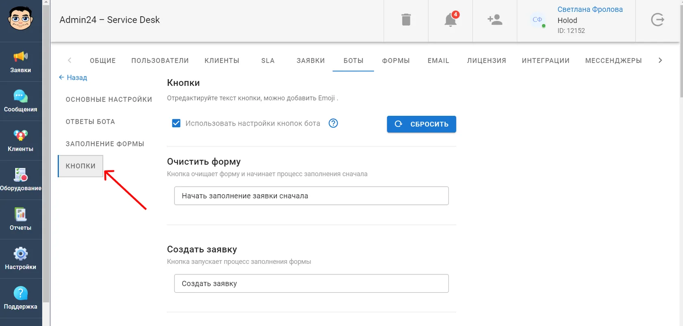Open the EMAIL tab
The image size is (683, 326).
point(438,61)
